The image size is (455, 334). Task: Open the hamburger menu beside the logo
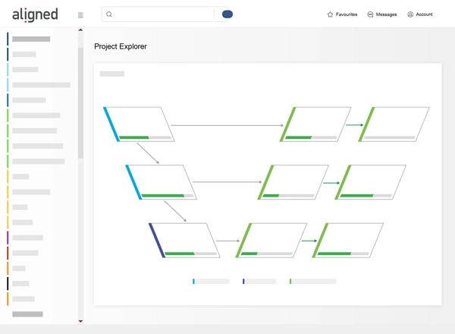point(80,14)
